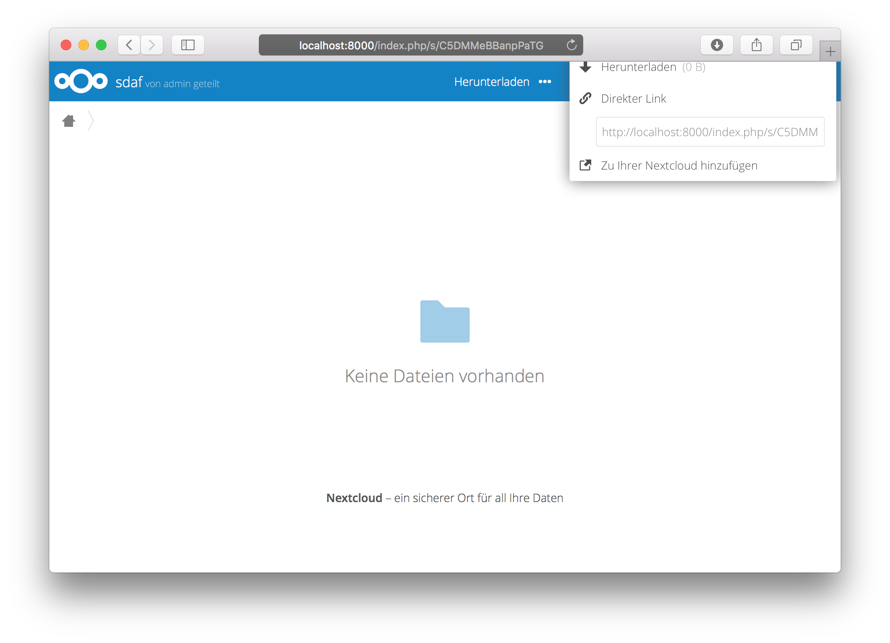
Task: Select Herunterladen (0 B) menu entry
Action: pos(653,67)
